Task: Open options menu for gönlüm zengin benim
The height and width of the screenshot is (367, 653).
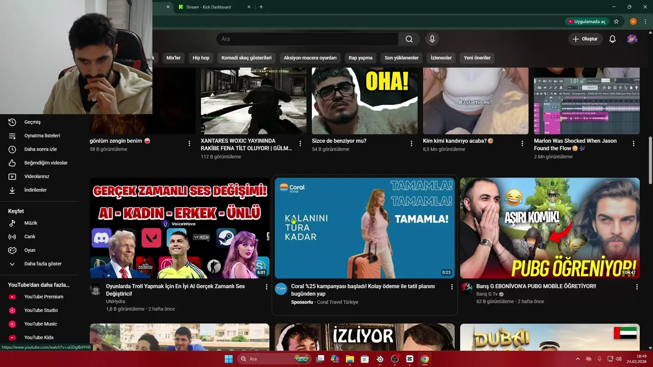Action: tap(189, 144)
